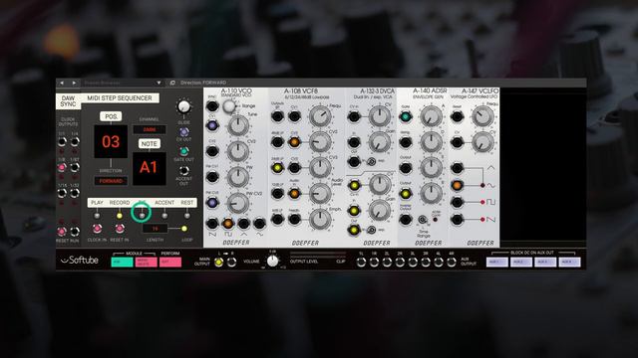The image size is (638, 358).
Task: Click the green ADD module button
Action: click(x=122, y=263)
